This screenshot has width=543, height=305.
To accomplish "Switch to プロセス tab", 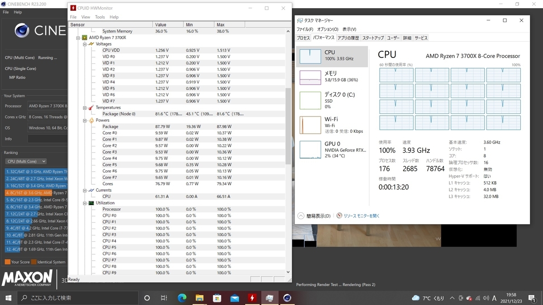I will pyautogui.click(x=303, y=38).
